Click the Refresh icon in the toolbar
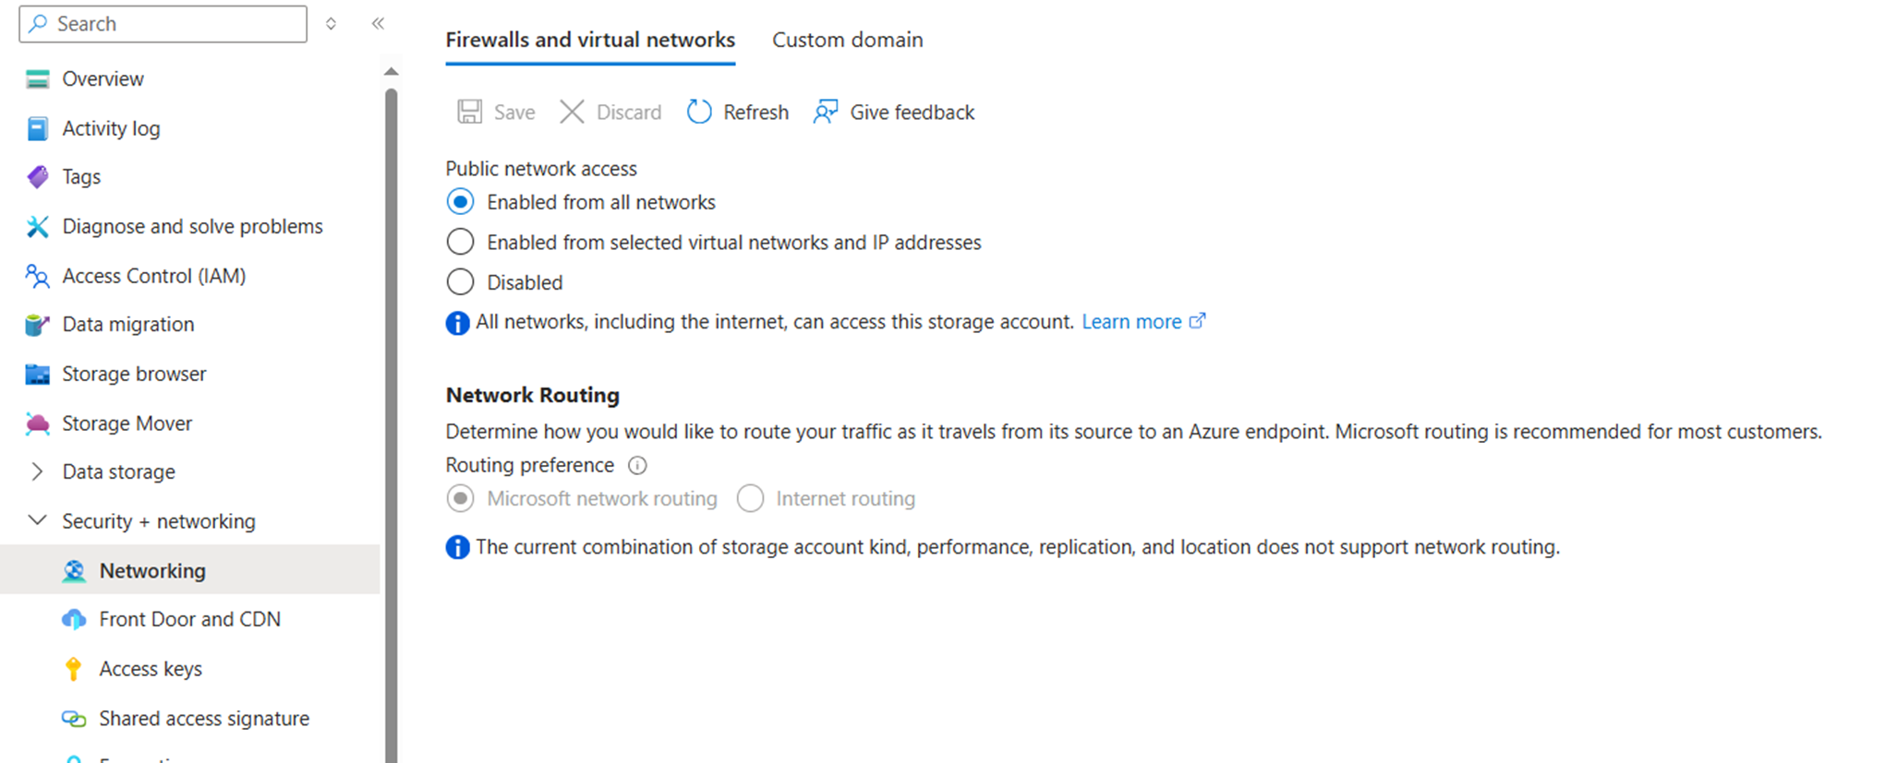Image resolution: width=1897 pixels, height=763 pixels. click(x=699, y=113)
